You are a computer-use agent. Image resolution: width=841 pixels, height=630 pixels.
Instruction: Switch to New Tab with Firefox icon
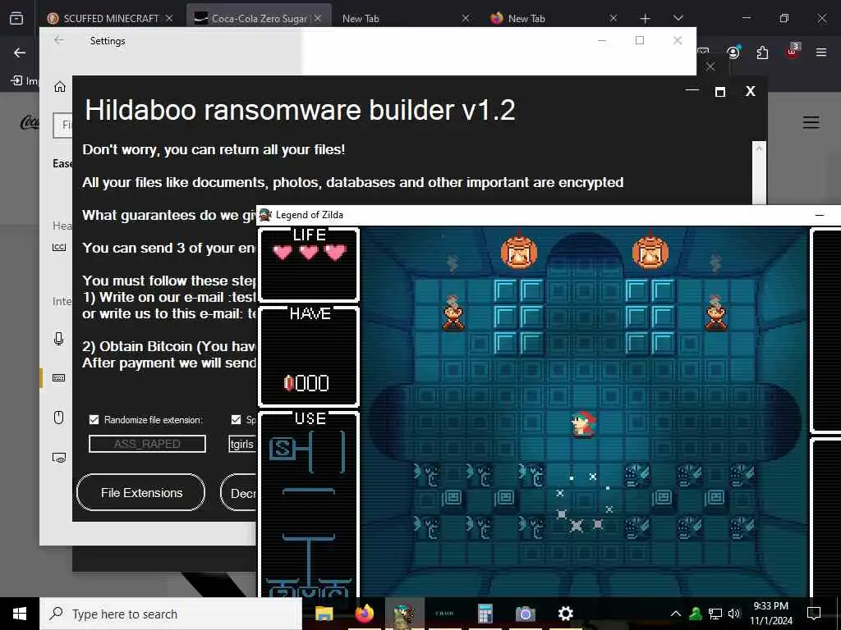tap(526, 18)
